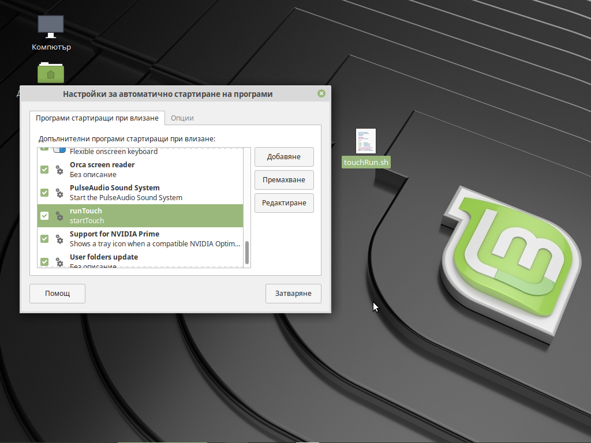Viewport: 591px width, 443px height.
Task: Click the gear icon beside User folders update
Action: coord(59,262)
